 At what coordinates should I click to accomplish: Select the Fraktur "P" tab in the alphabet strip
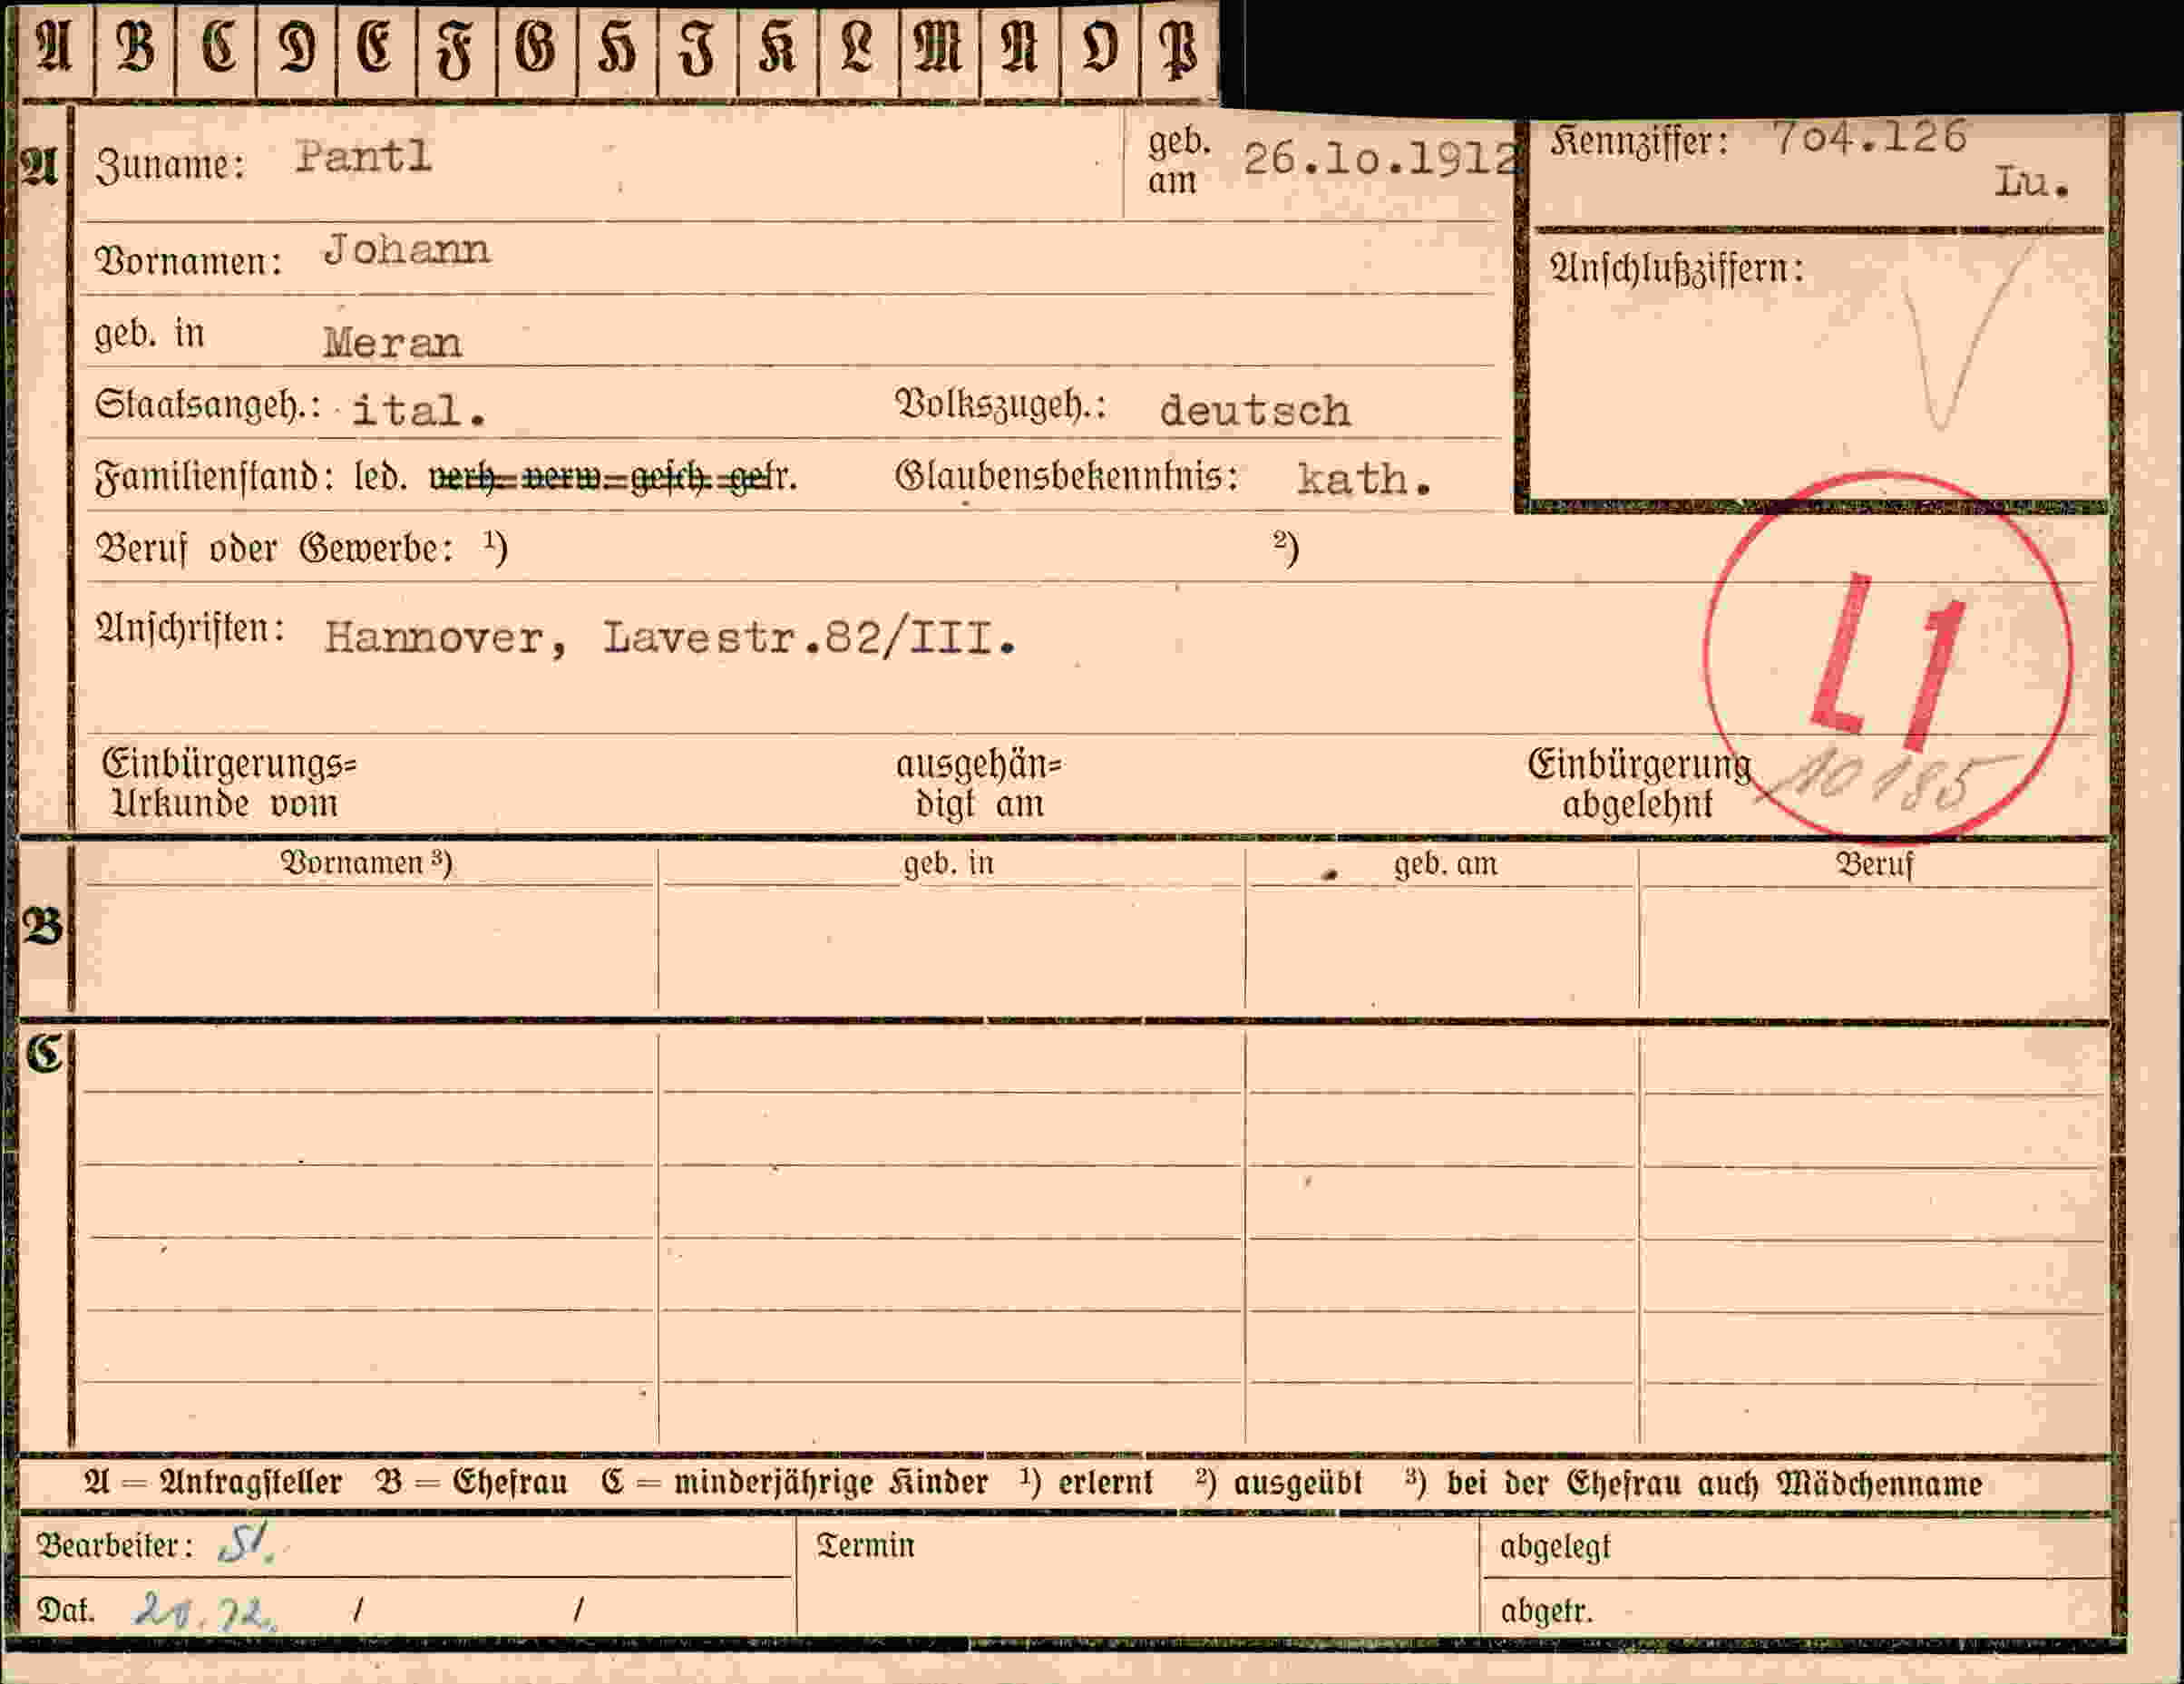(x=1179, y=48)
